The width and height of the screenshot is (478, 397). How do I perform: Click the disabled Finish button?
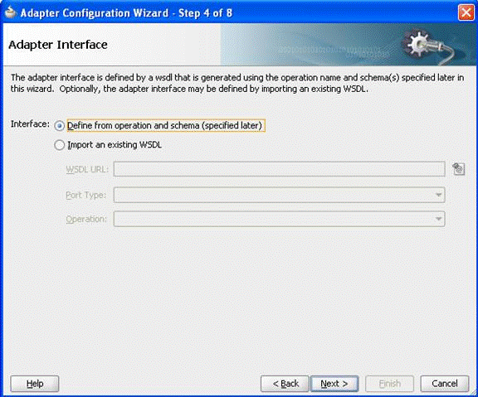pos(389,384)
